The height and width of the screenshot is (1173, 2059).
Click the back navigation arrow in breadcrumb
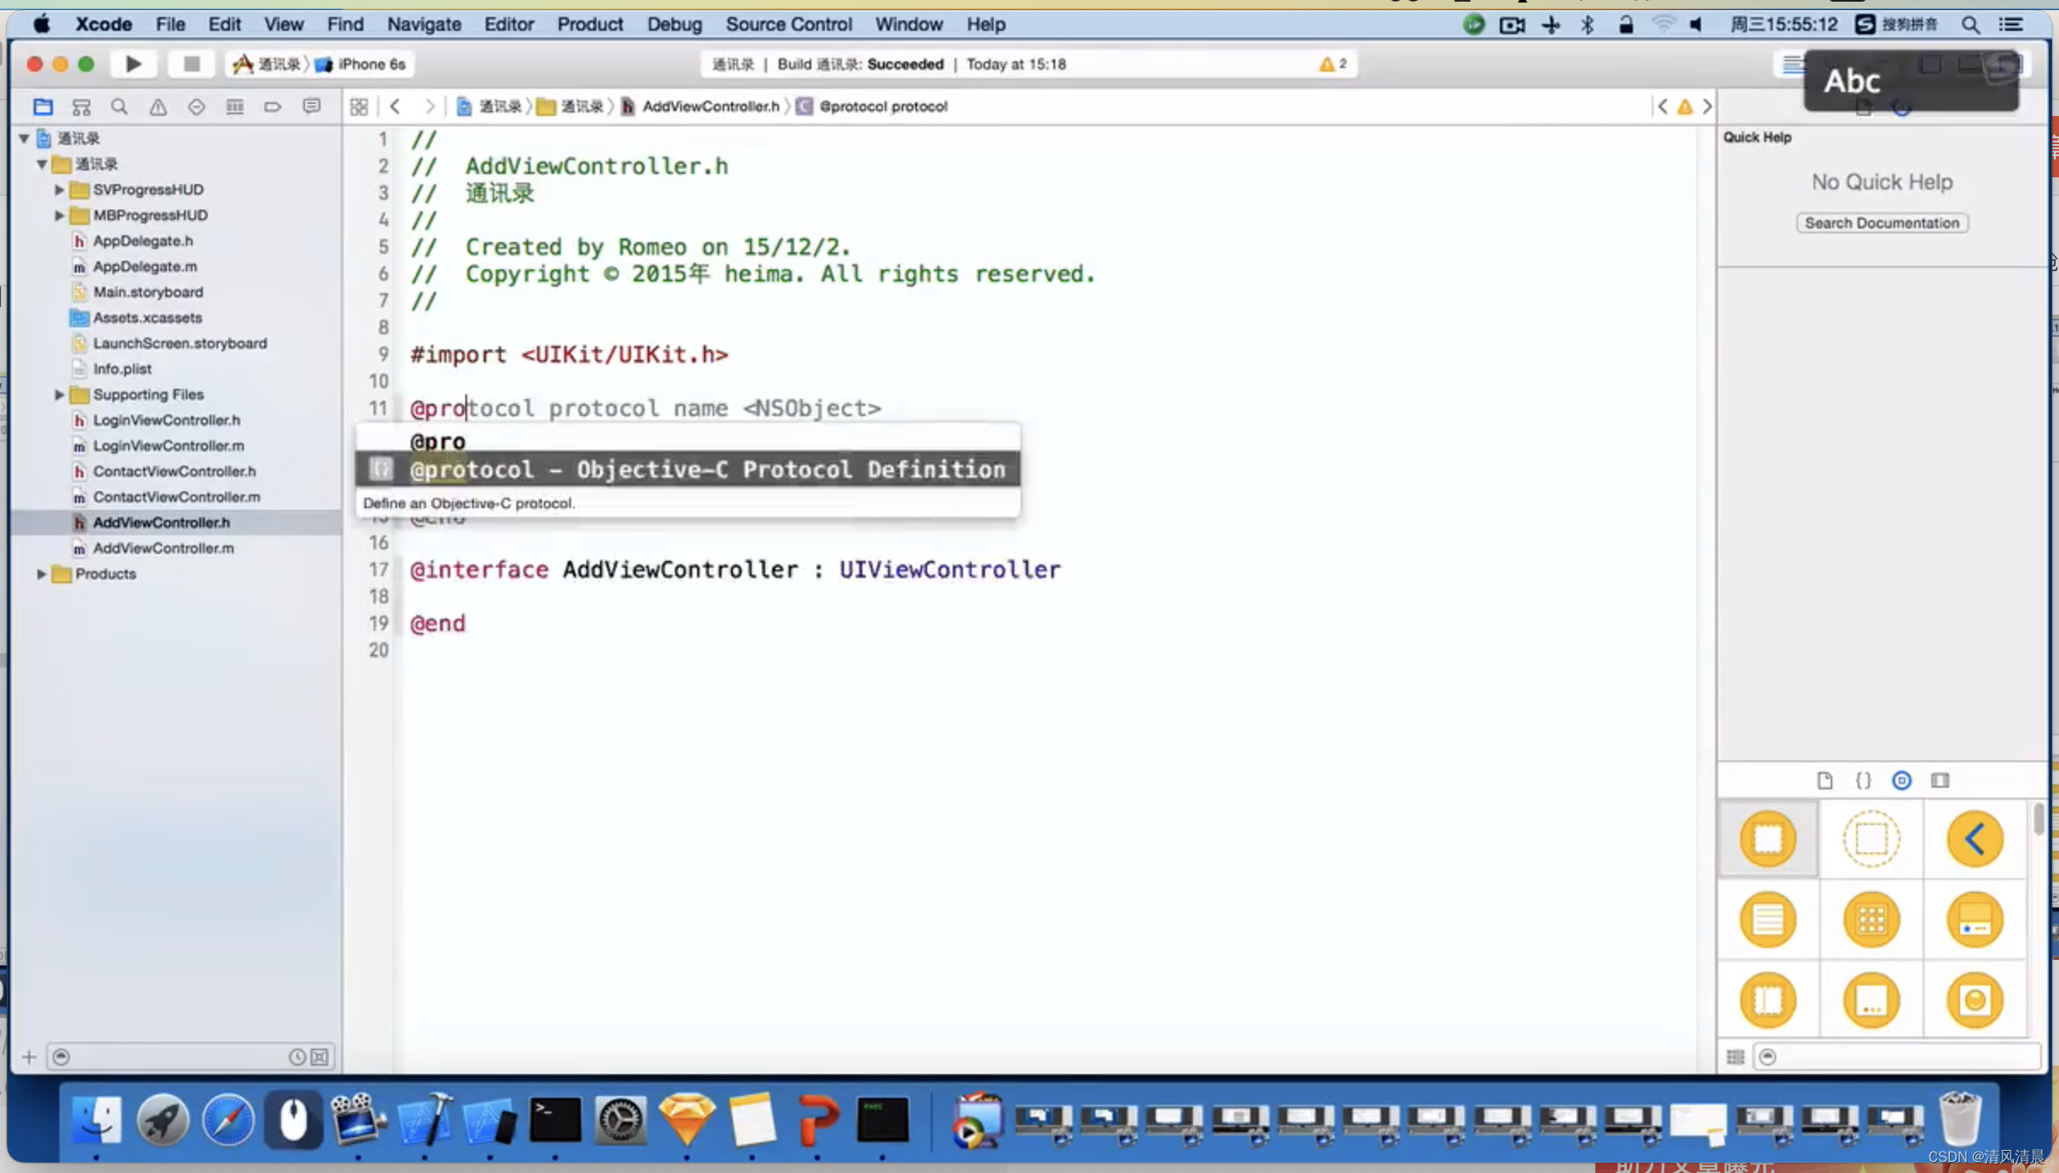pyautogui.click(x=396, y=106)
